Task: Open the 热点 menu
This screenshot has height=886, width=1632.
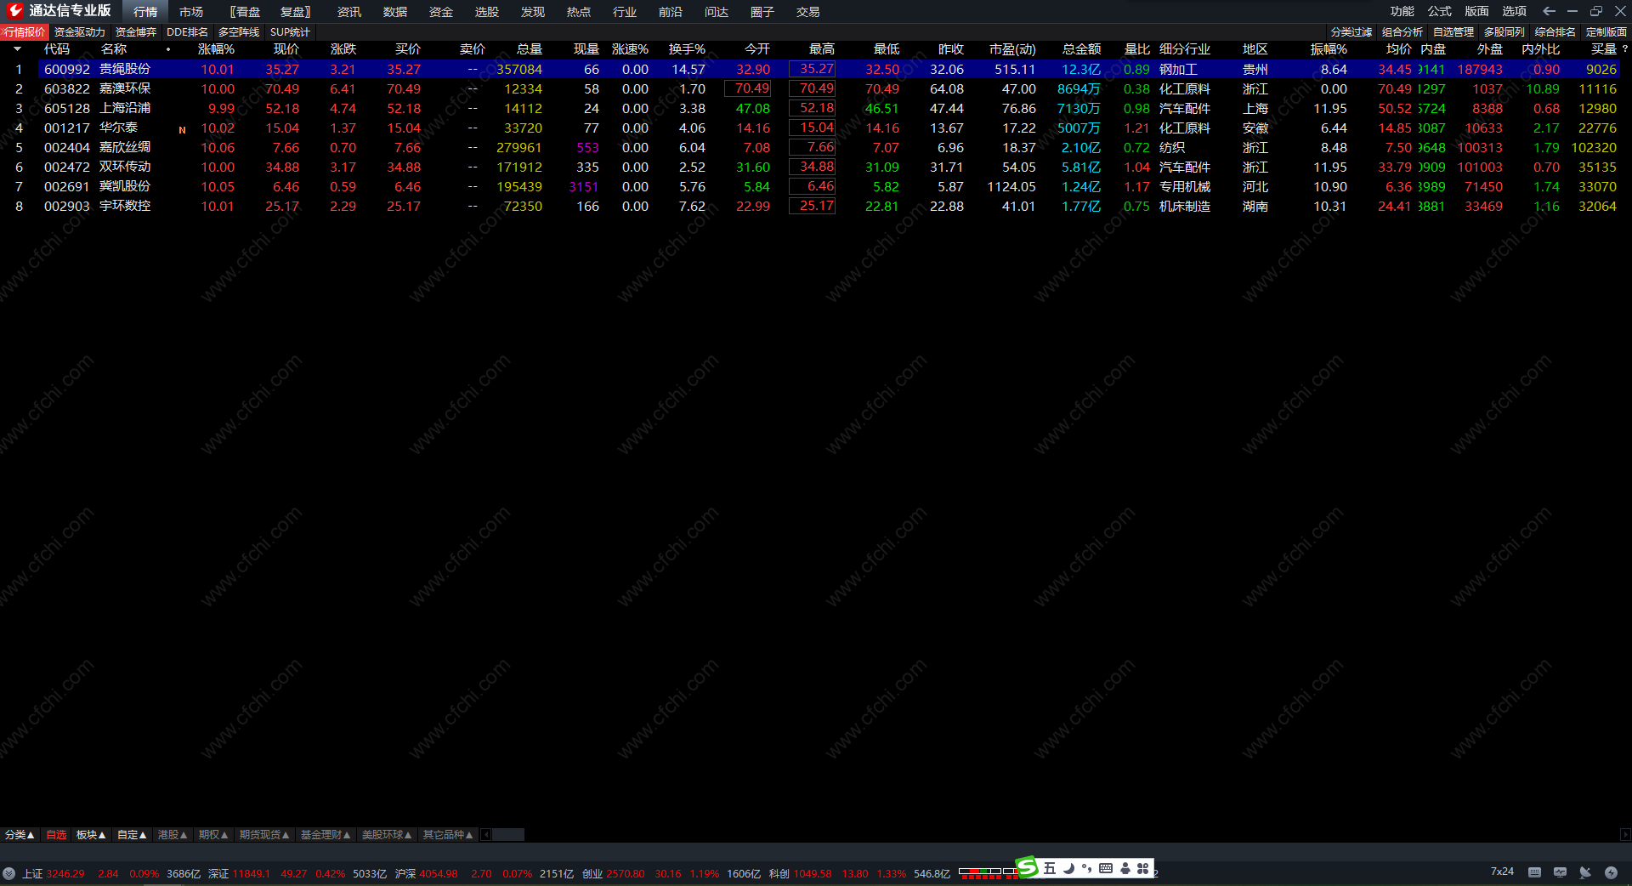Action: coord(579,12)
